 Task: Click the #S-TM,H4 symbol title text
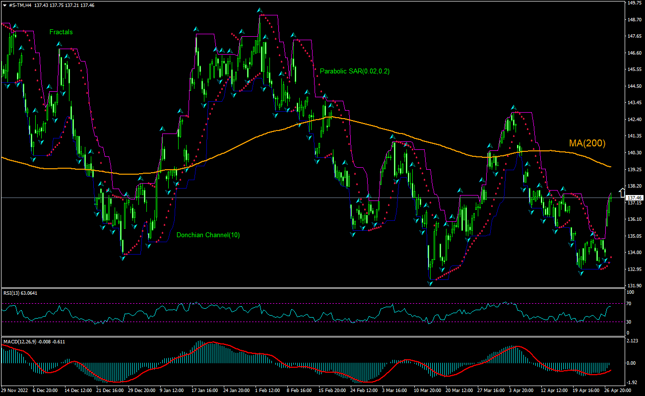20,4
